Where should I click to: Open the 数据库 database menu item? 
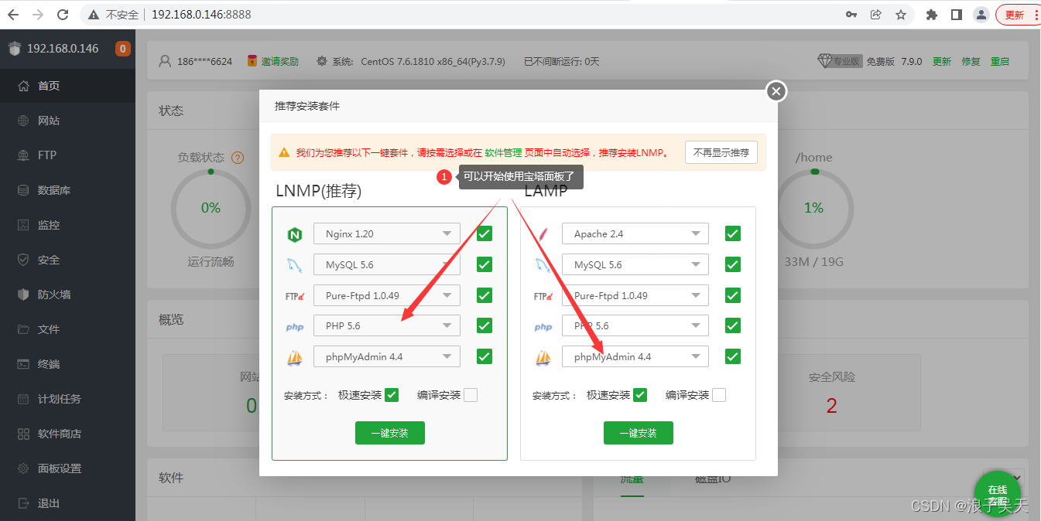pyautogui.click(x=67, y=190)
